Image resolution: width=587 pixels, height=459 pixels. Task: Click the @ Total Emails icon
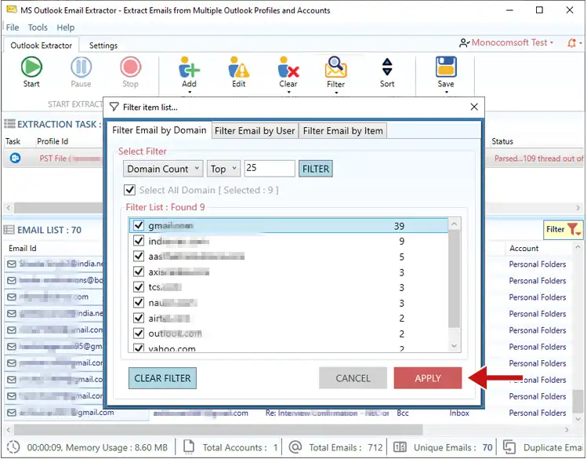[295, 446]
